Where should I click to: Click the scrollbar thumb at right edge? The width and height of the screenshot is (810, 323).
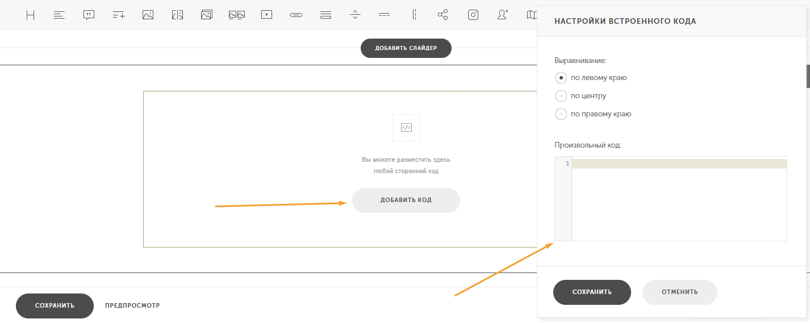point(808,77)
